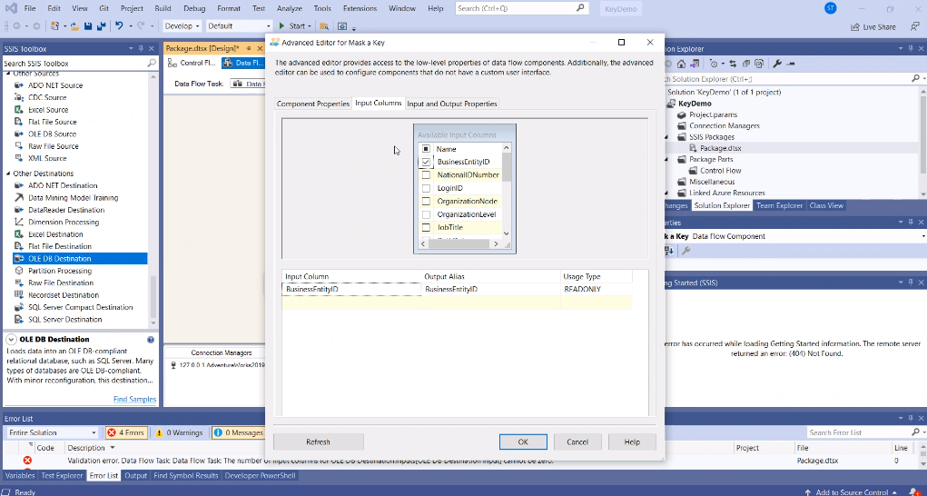
Task: Click the Refresh button
Action: 318,441
